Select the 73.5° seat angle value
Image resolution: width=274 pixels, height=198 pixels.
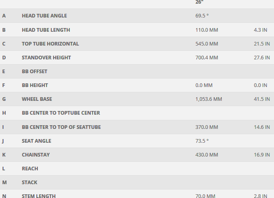202,141
